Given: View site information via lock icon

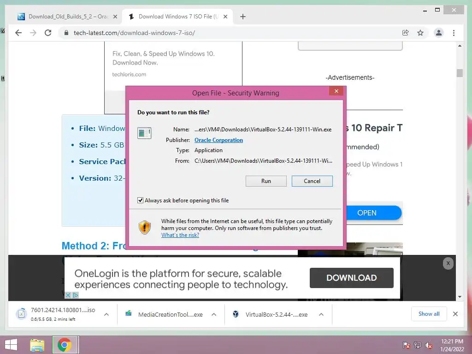Looking at the screenshot, I should pos(66,33).
